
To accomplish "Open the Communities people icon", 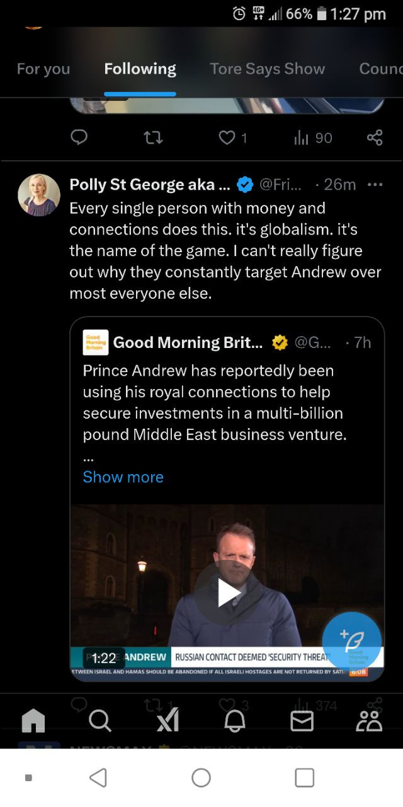I will point(368,720).
